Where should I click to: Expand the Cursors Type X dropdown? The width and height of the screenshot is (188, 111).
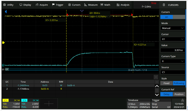click(x=173, y=61)
